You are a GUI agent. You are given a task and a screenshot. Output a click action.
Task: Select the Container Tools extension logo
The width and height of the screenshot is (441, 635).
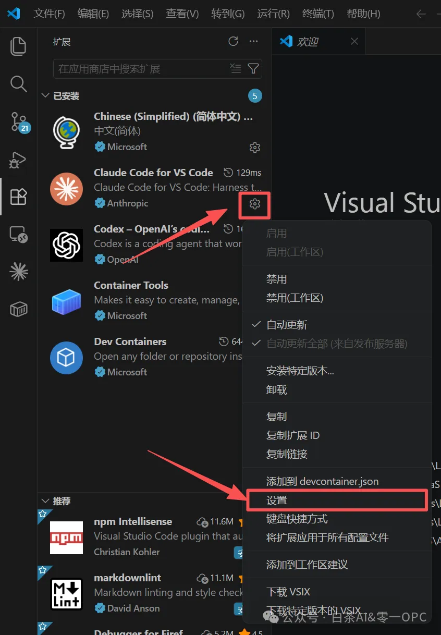pos(67,301)
